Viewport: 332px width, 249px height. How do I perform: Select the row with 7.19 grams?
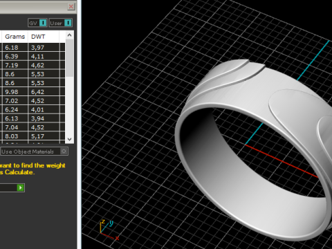point(33,65)
